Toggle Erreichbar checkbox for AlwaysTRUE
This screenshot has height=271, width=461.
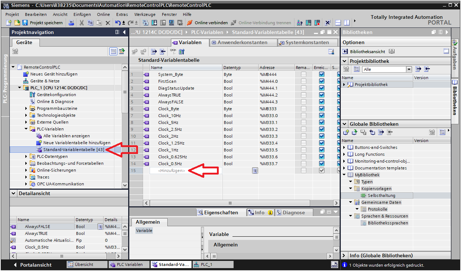pyautogui.click(x=322, y=95)
